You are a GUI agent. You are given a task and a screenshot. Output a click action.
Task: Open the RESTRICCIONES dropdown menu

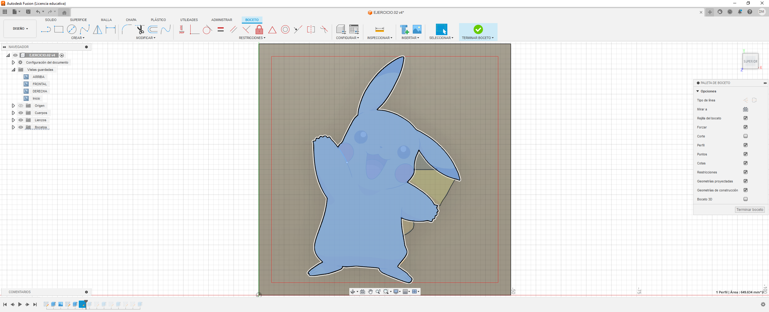pyautogui.click(x=252, y=38)
